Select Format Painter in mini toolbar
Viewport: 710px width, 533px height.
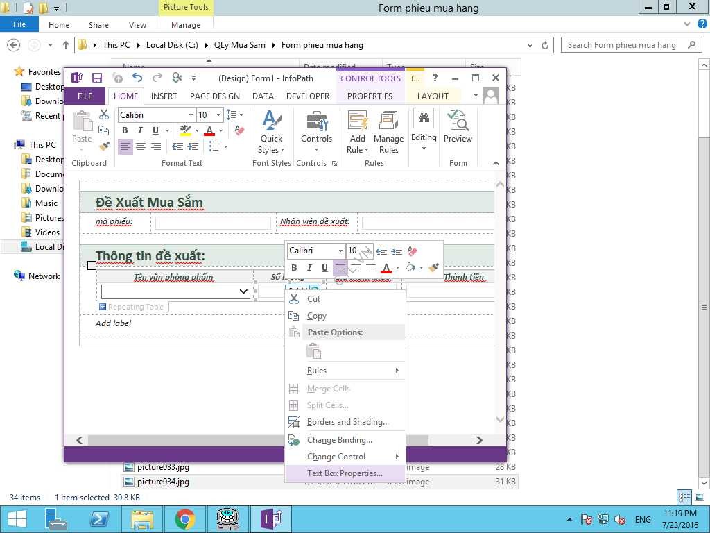tap(434, 268)
